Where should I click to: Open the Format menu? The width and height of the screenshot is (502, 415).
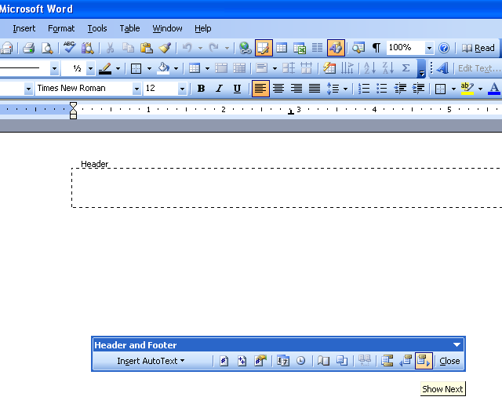point(61,28)
